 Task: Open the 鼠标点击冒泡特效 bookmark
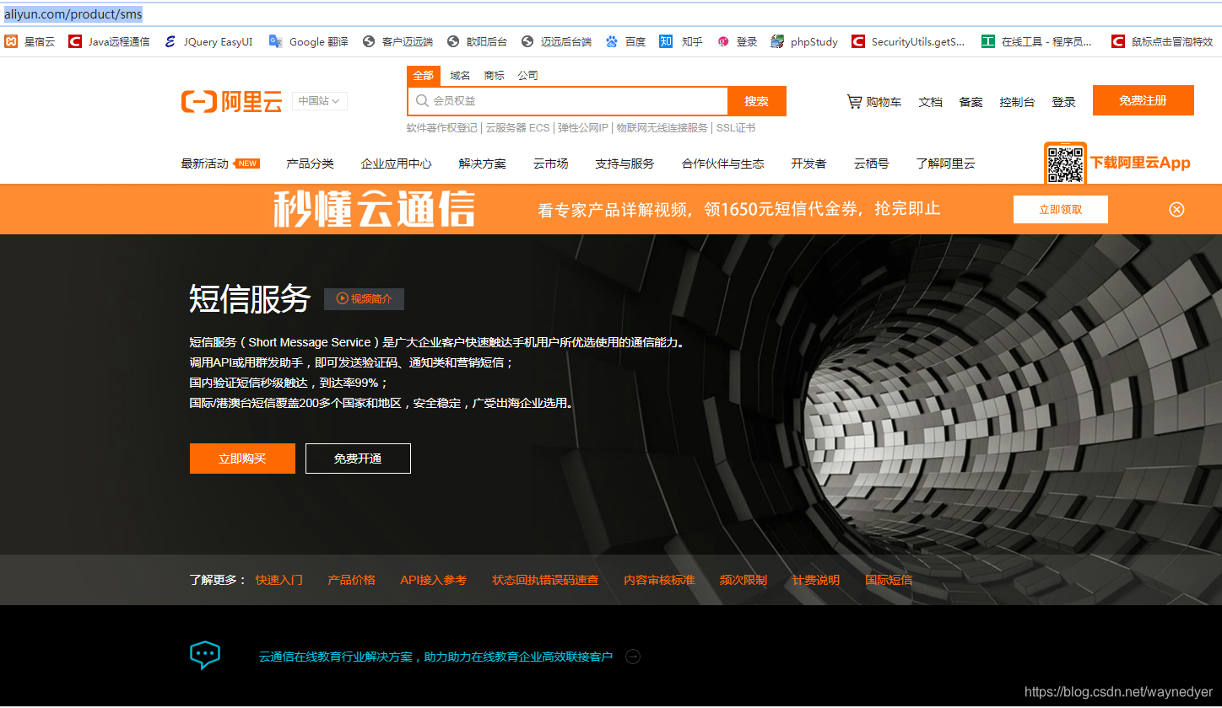tap(1162, 41)
